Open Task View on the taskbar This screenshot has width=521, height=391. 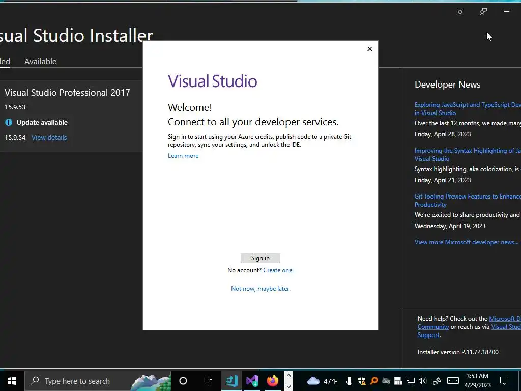coord(208,381)
